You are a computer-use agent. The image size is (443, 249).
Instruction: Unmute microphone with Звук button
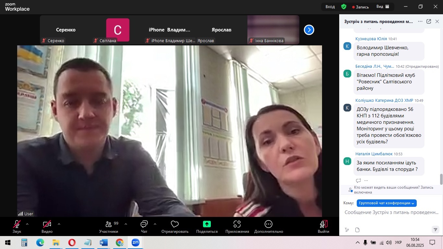coord(17,224)
